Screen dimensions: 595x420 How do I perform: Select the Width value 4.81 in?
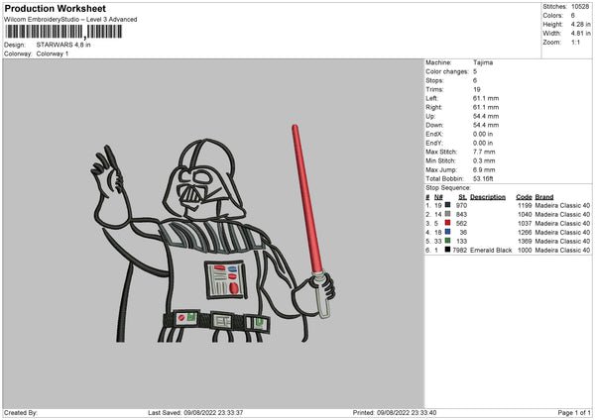pos(580,34)
